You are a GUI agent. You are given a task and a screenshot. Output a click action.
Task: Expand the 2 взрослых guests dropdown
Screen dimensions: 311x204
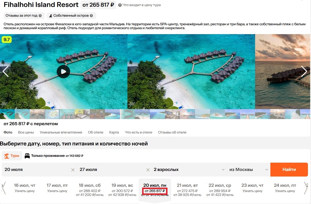click(x=189, y=170)
